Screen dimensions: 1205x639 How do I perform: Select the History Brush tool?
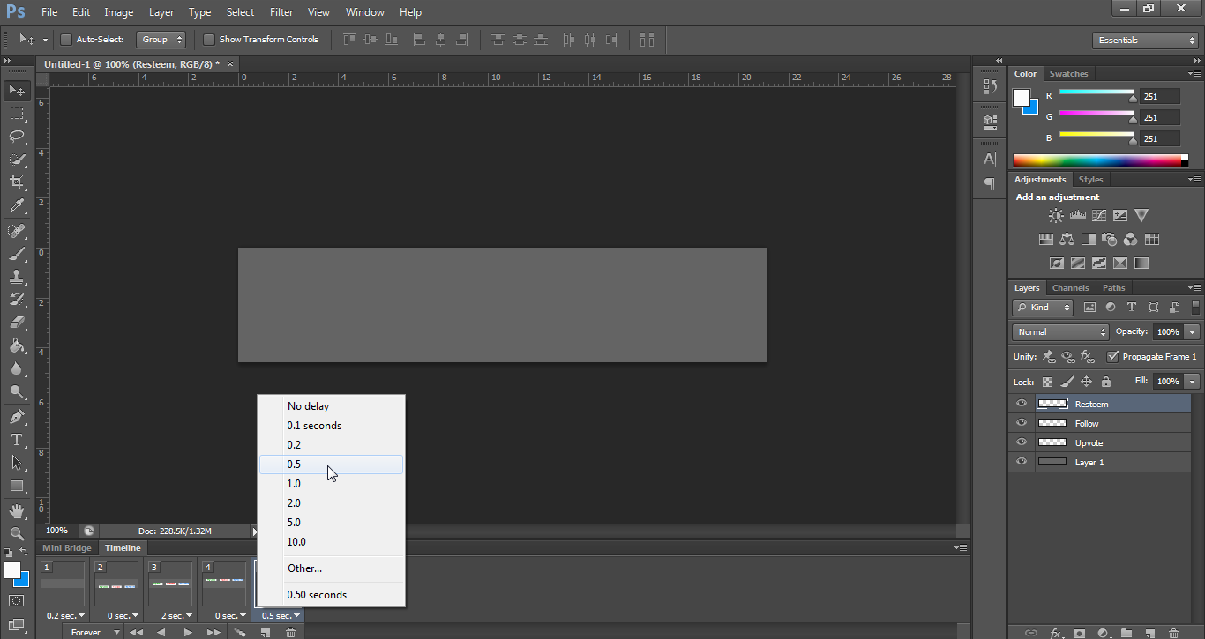(17, 300)
